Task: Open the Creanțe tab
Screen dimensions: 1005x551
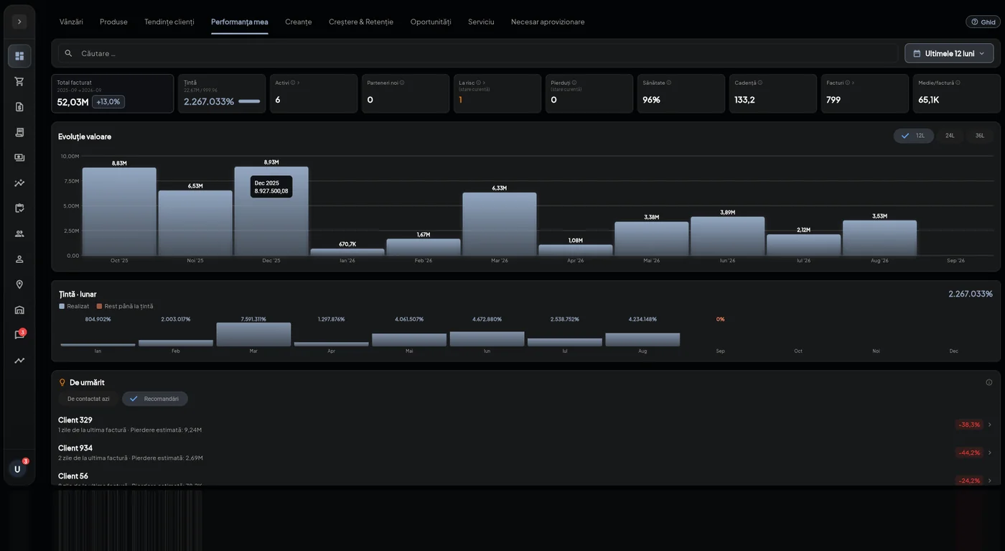Action: (x=299, y=22)
